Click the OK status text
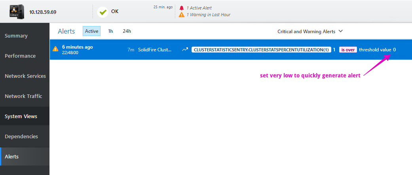This screenshot has width=412, height=175. [115, 11]
